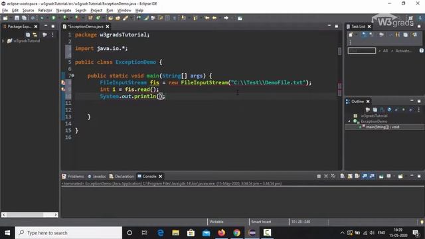
Task: Toggle Link with Editor in Package Explorer
Action: [35, 35]
